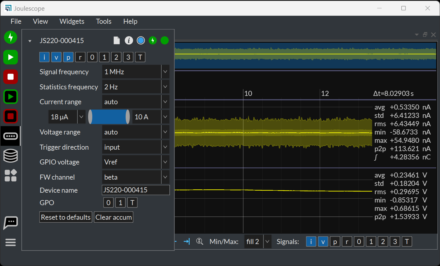Open the Widgets menu
This screenshot has width=440, height=266.
[72, 21]
